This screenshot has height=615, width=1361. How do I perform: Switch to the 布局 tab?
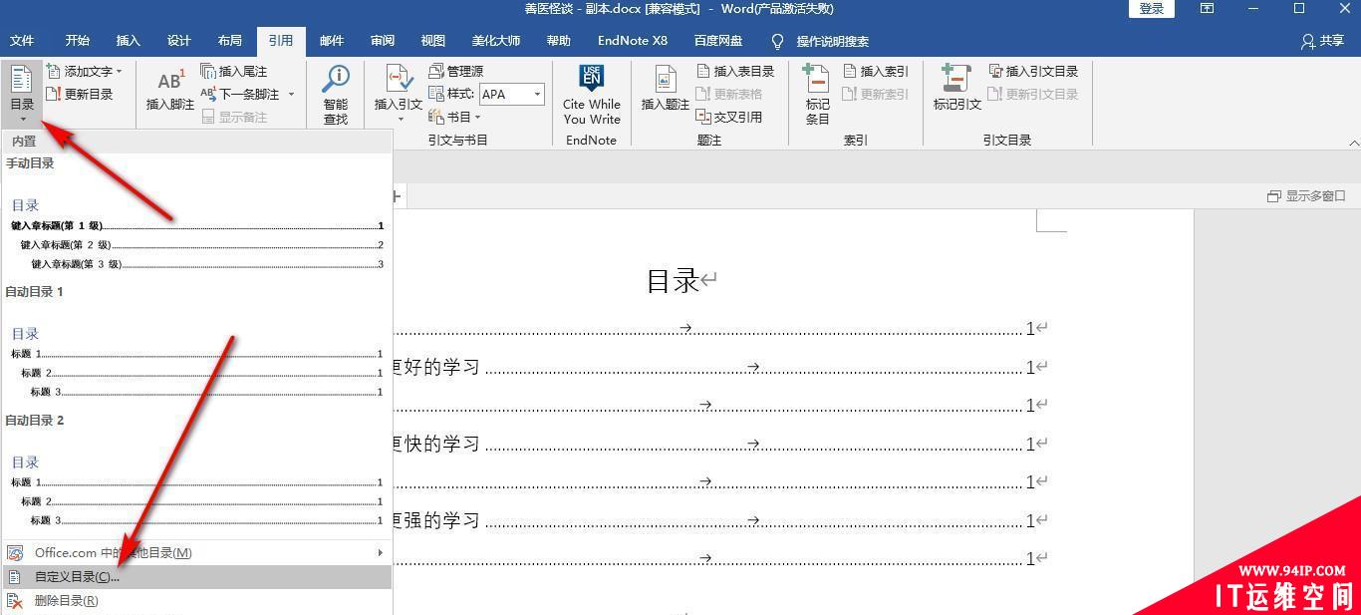(229, 41)
